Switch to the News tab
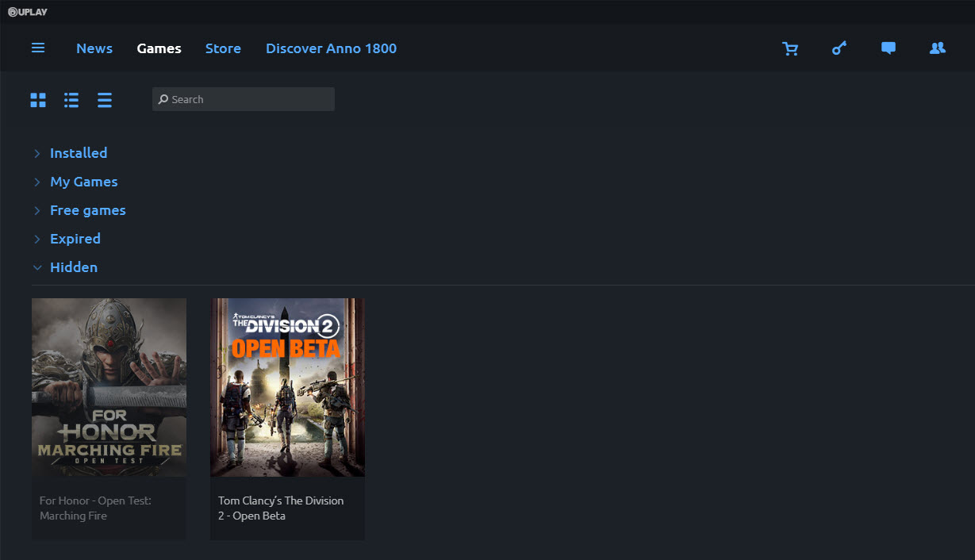 coord(94,48)
